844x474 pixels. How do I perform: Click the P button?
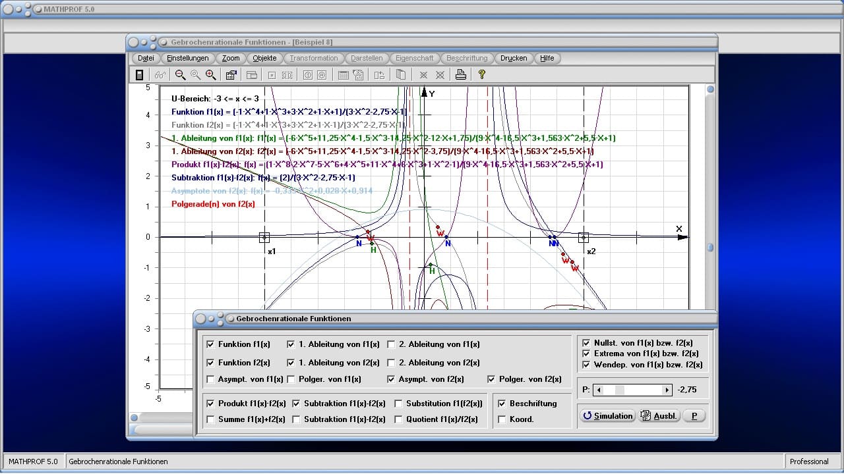[694, 416]
